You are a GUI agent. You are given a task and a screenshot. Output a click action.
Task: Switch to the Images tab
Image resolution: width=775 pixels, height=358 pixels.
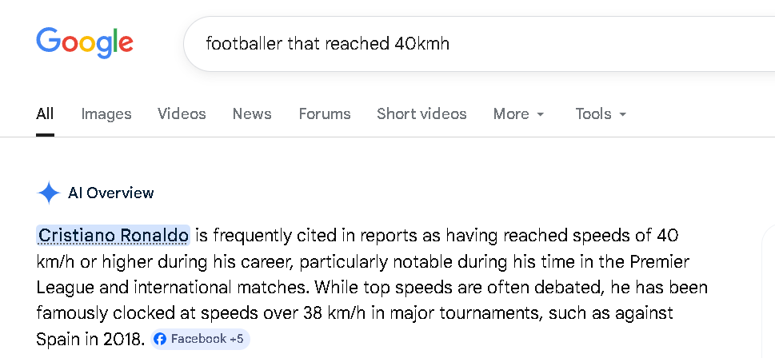click(x=106, y=113)
